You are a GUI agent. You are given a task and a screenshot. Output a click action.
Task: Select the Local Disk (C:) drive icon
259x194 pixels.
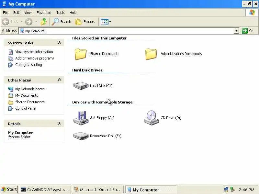tap(81, 86)
